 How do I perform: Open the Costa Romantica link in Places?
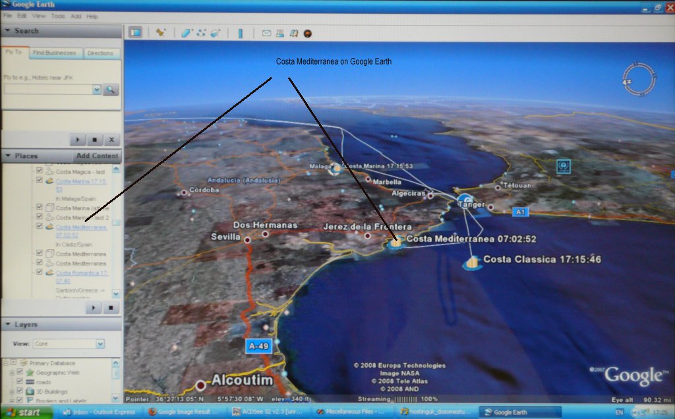81,277
